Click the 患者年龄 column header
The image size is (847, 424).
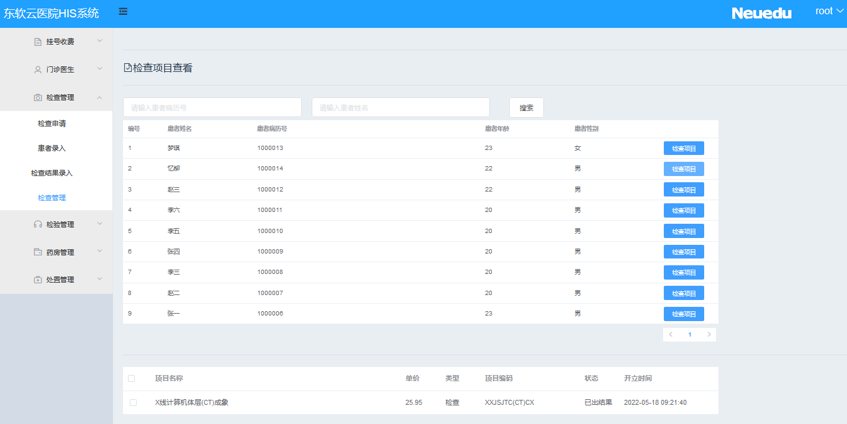(497, 129)
